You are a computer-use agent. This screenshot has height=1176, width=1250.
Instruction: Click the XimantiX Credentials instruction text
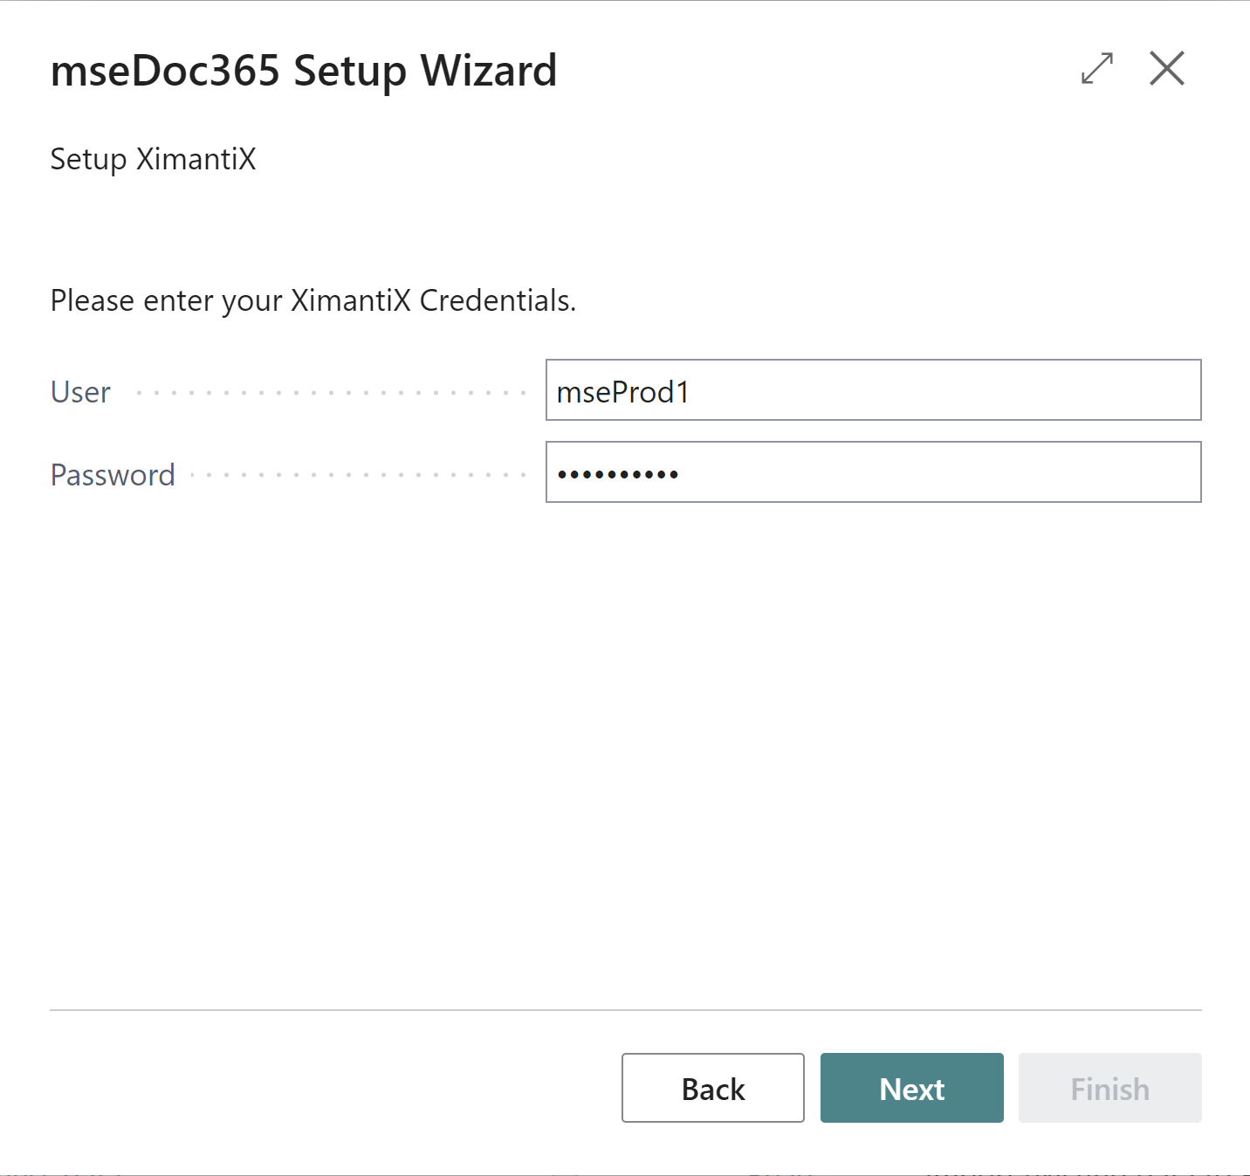click(x=313, y=300)
